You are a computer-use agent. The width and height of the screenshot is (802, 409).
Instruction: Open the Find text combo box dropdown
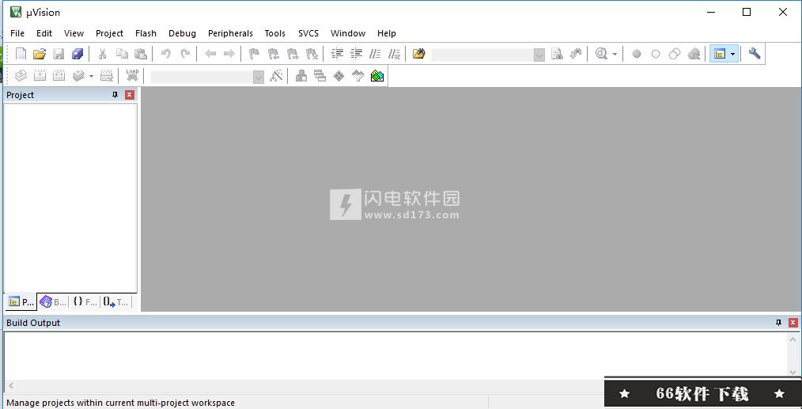pos(539,55)
